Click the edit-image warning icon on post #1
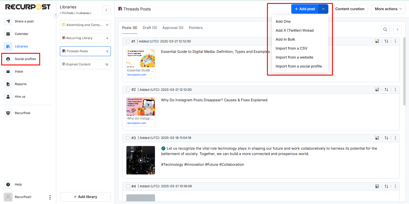Viewport: 409px width, 204px height. point(377,41)
